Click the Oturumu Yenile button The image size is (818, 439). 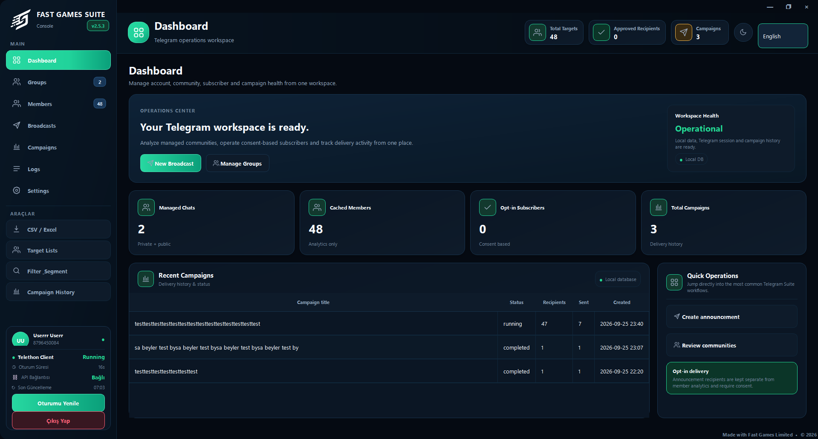(58, 403)
